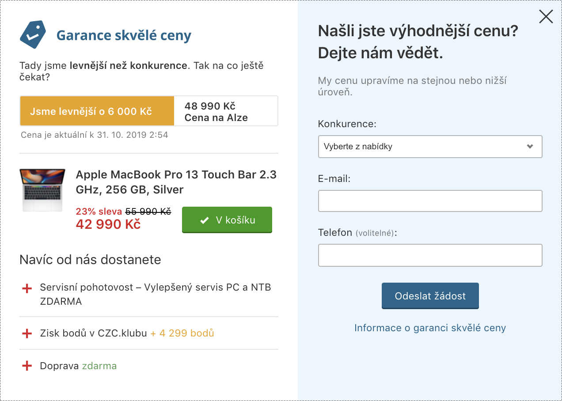Screen dimensions: 562x401
Task: Click the Našli jste výhodnější cenu heading
Action: point(418,42)
